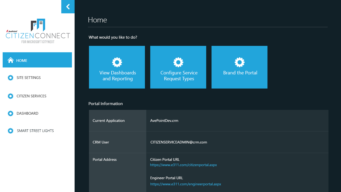Screen dimensions: 341x192
Task: Click the Dashboard gear icon
Action: (10, 113)
